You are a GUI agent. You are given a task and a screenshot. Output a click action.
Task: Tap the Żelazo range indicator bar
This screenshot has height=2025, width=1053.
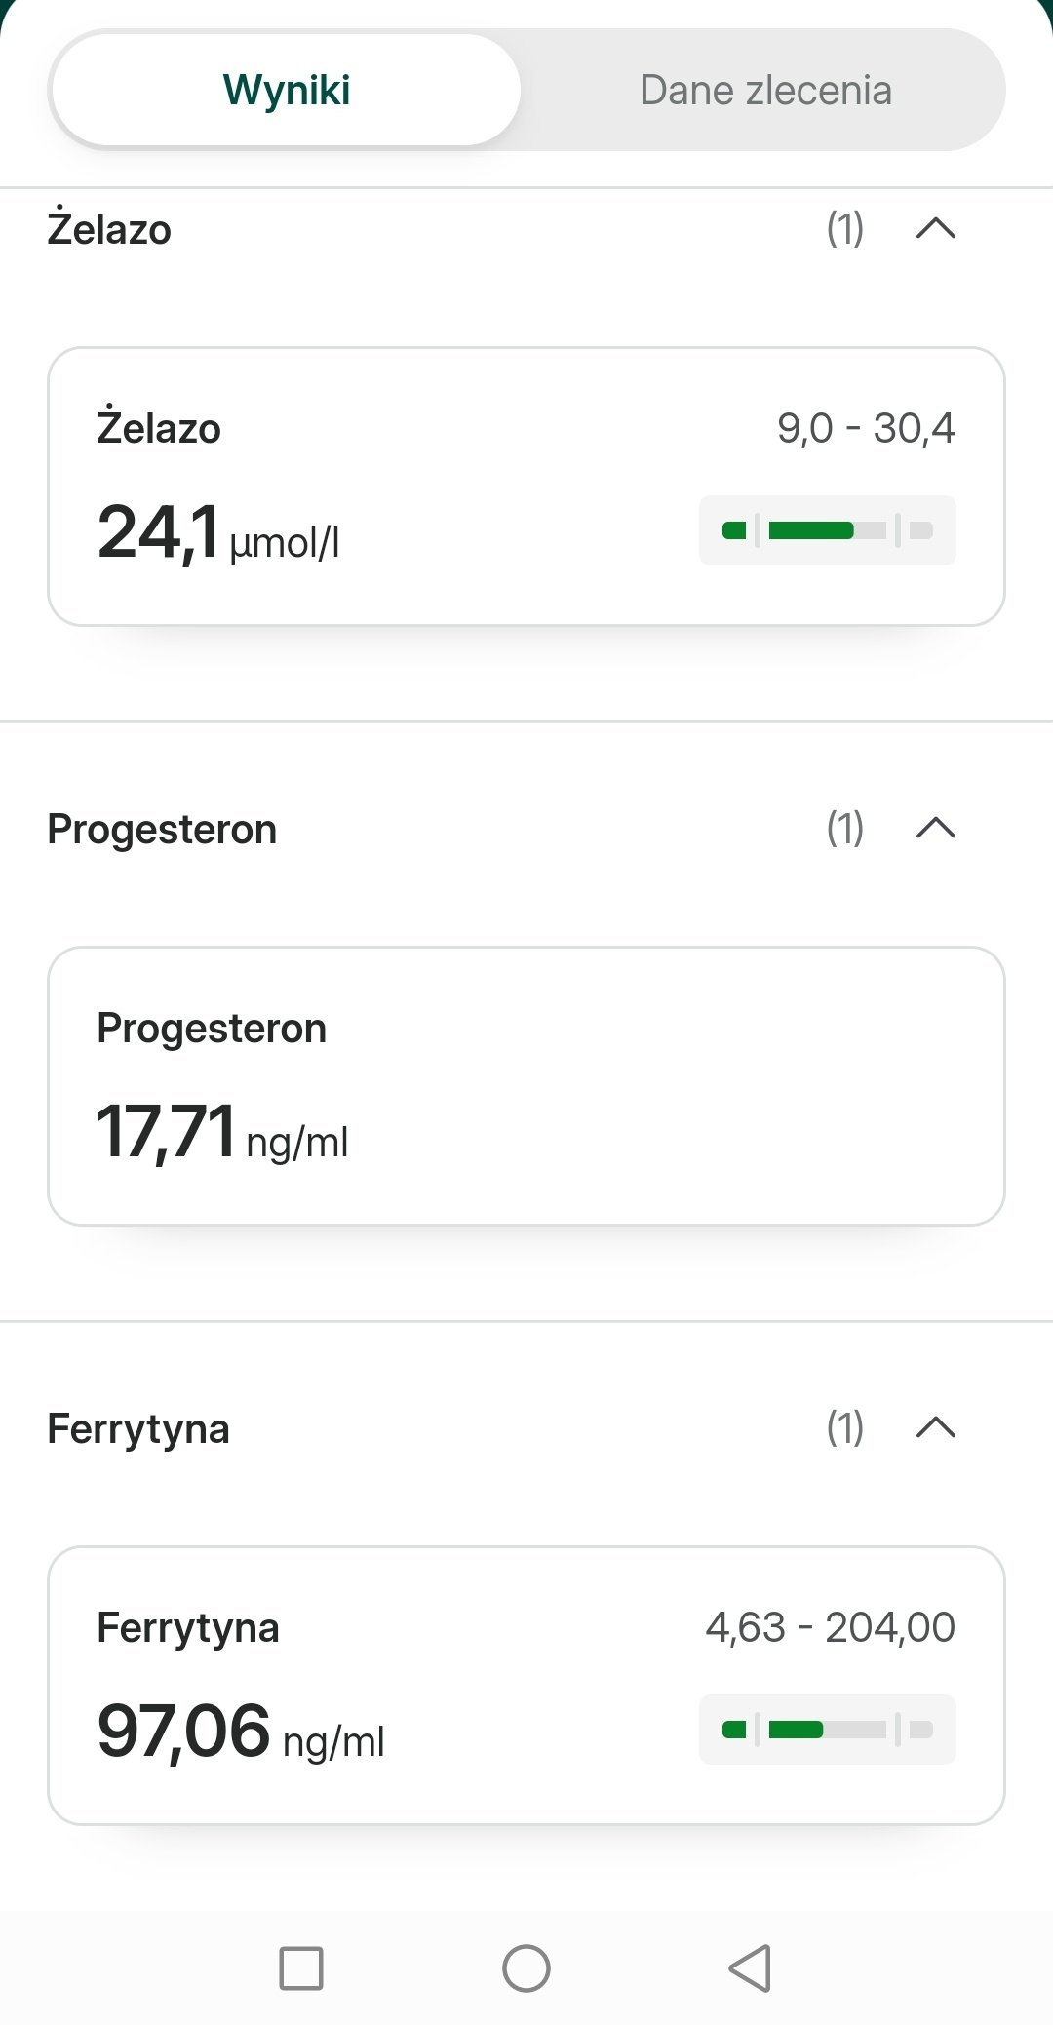[827, 530]
